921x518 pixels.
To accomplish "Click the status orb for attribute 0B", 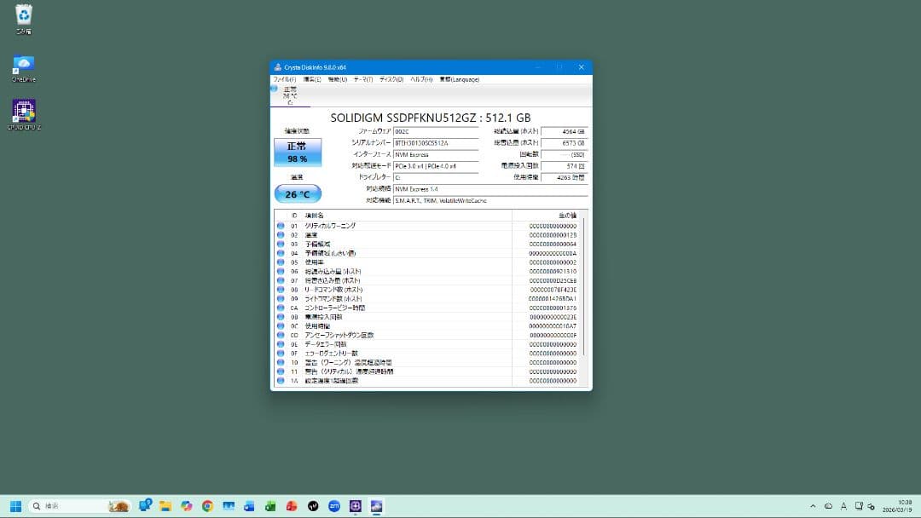I will 281,317.
